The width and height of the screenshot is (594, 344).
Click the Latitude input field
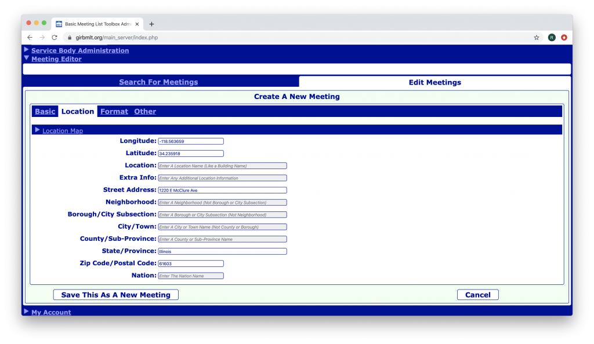(x=190, y=153)
